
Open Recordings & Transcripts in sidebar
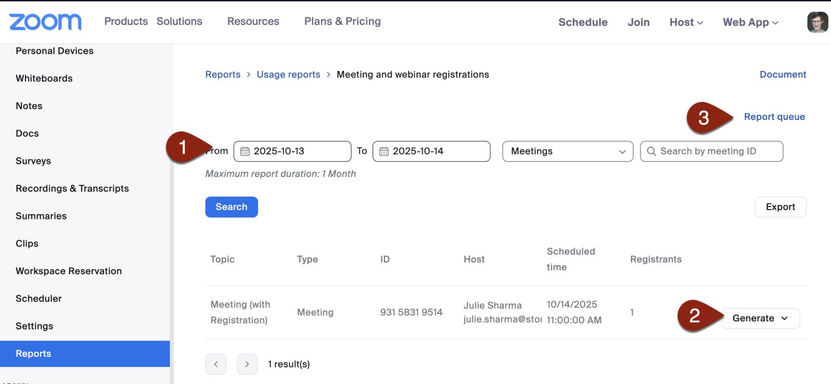(x=72, y=188)
